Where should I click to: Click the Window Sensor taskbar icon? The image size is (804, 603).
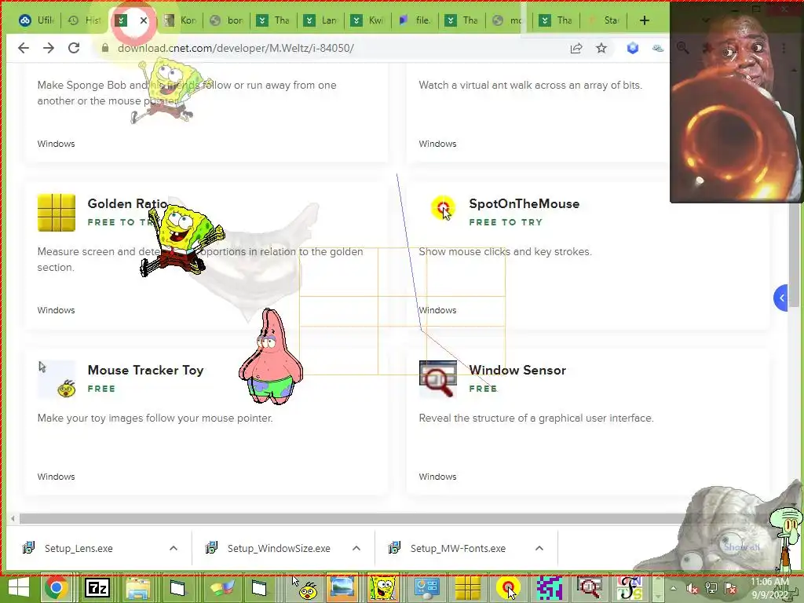click(589, 588)
